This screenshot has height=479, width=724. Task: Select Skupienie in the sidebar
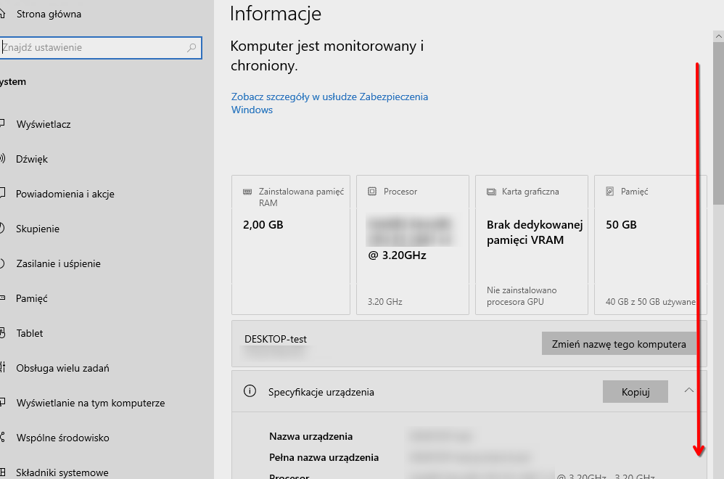coord(38,229)
